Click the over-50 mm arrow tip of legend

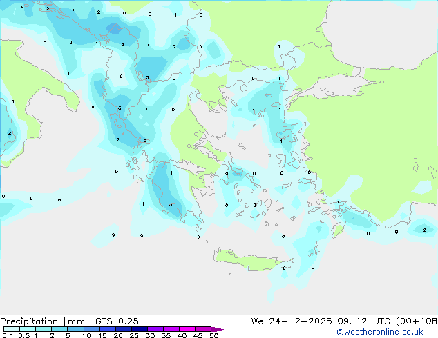[219, 329]
